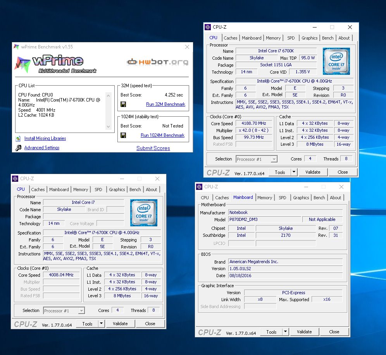
Task: Open Bench tab in bottom-left CPU-Z
Action: click(135, 190)
